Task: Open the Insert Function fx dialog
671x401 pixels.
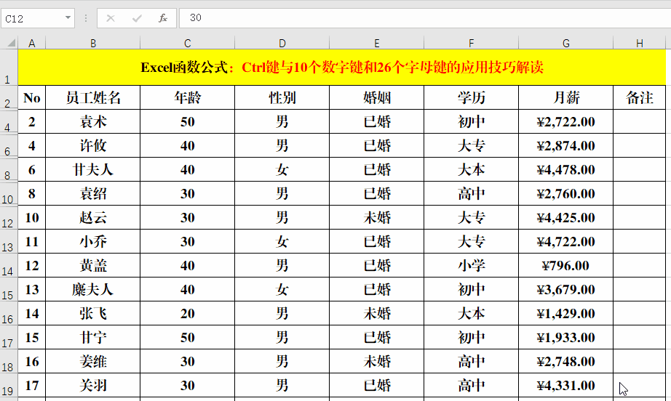Action: pyautogui.click(x=162, y=18)
